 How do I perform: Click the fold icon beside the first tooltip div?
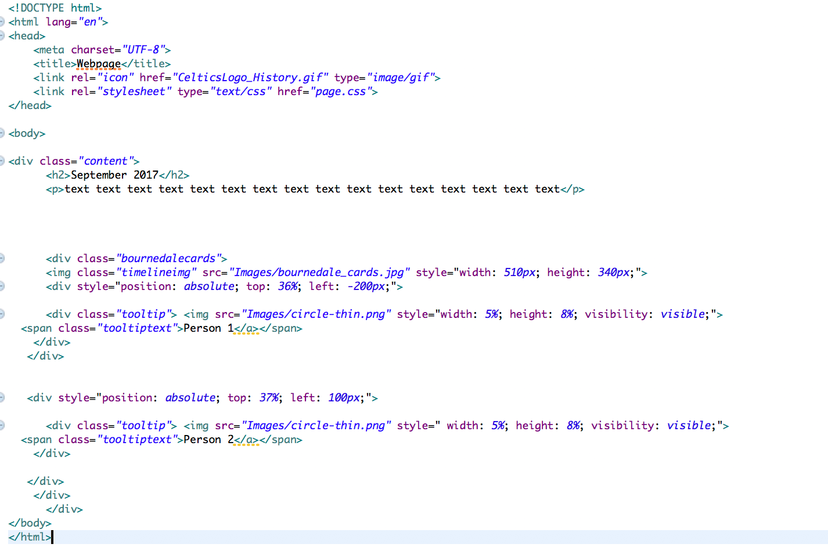[2, 314]
